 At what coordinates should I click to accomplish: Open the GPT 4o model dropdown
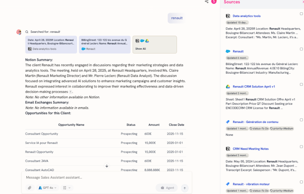click(47, 188)
